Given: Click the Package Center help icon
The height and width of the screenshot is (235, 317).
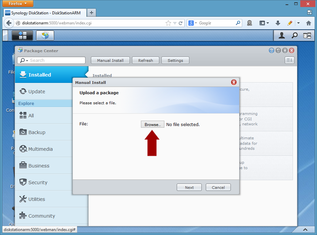Looking at the screenshot, I should click(x=272, y=50).
